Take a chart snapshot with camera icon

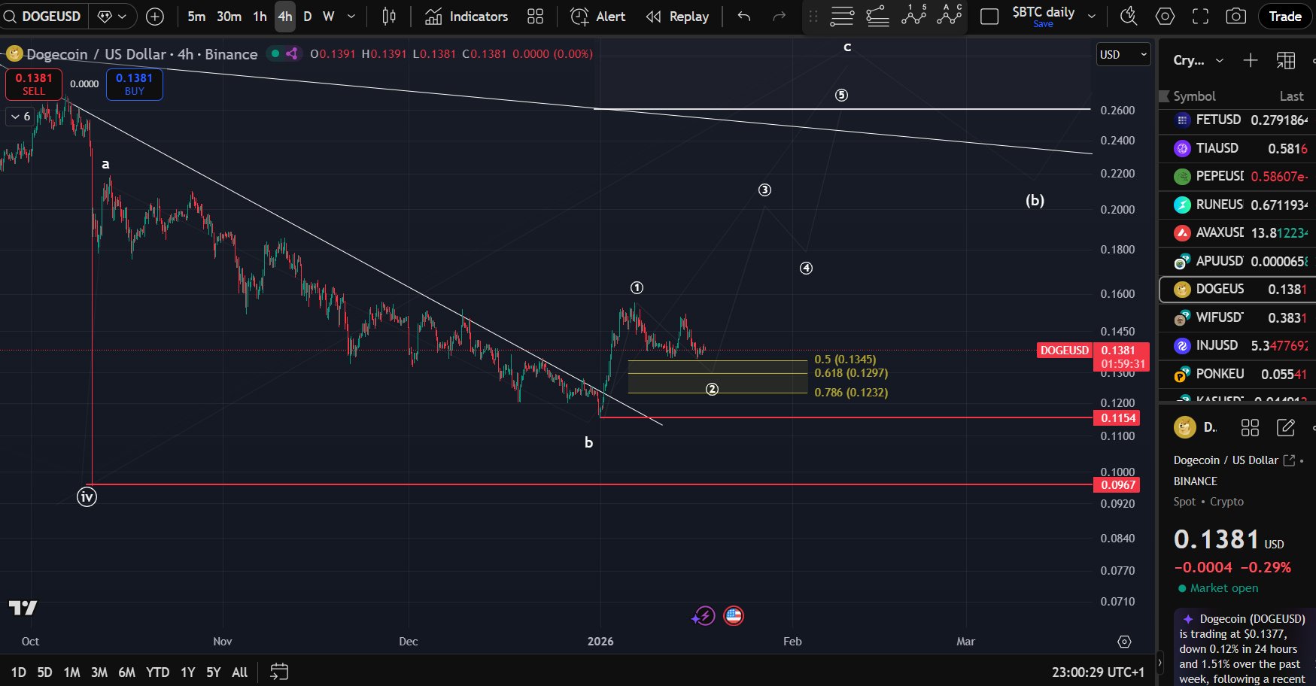click(1235, 17)
